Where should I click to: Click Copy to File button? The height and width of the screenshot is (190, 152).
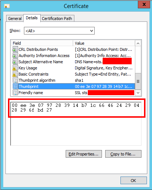coord(123,154)
